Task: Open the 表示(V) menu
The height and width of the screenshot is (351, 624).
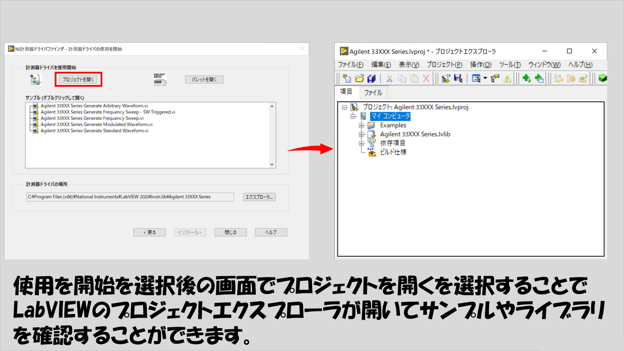Action: [x=409, y=65]
